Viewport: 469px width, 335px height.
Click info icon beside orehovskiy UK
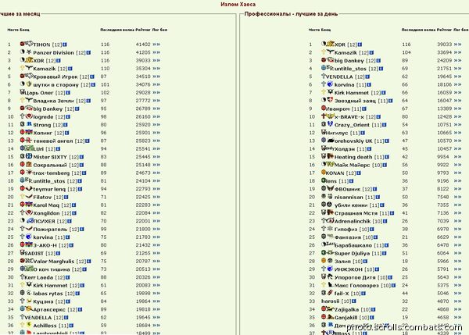(387, 141)
